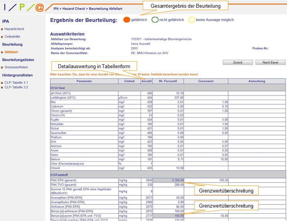The height and width of the screenshot is (221, 287).
Task: Click the Parameter column header
Action: (x=84, y=81)
